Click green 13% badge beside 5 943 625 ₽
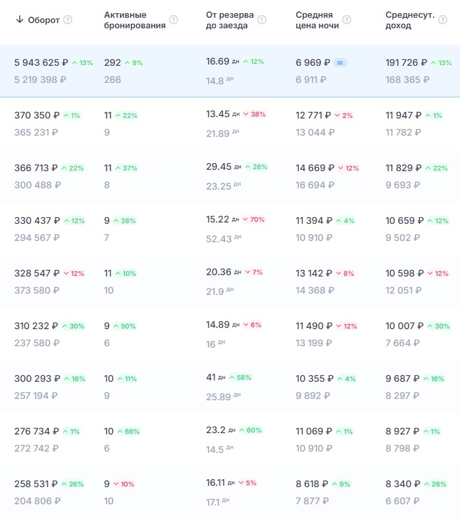The width and height of the screenshot is (460, 526). [x=83, y=63]
